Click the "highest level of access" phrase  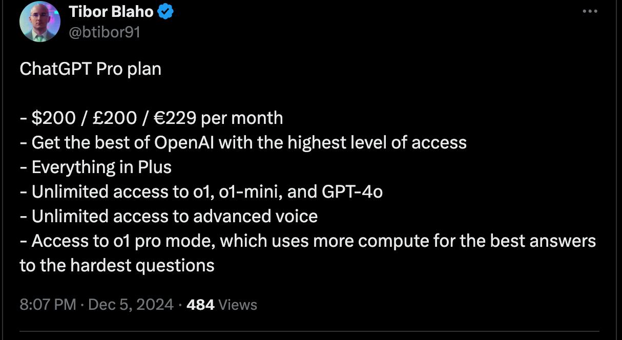377,142
